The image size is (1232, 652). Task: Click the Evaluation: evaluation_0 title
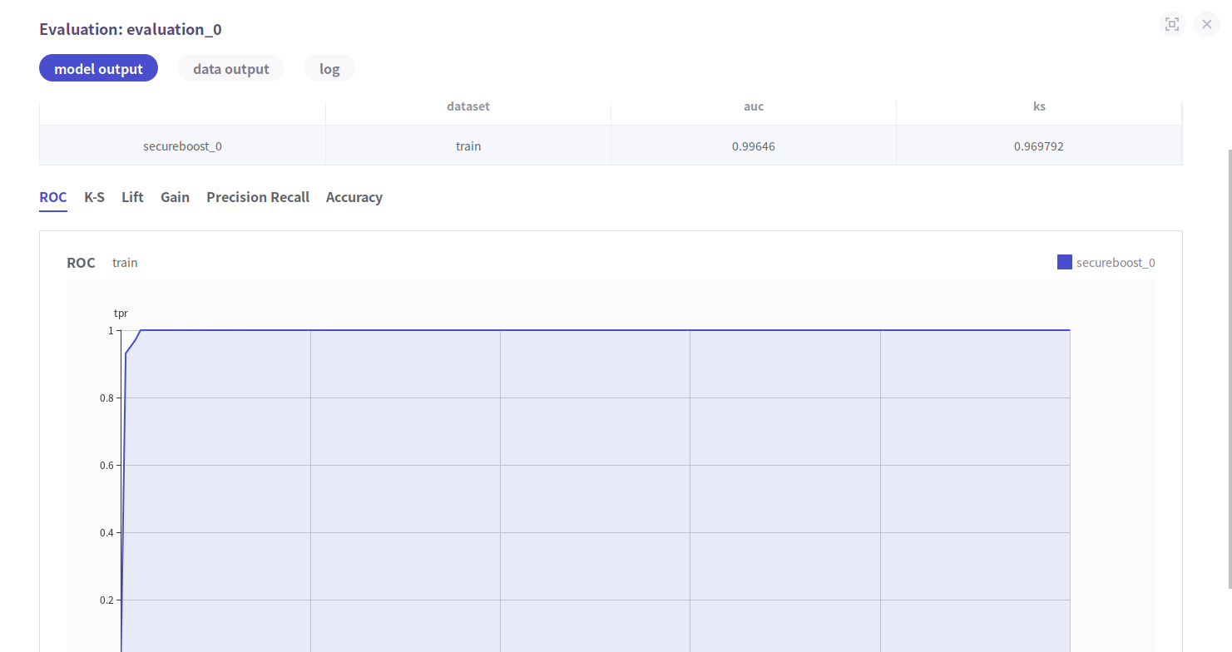131,29
